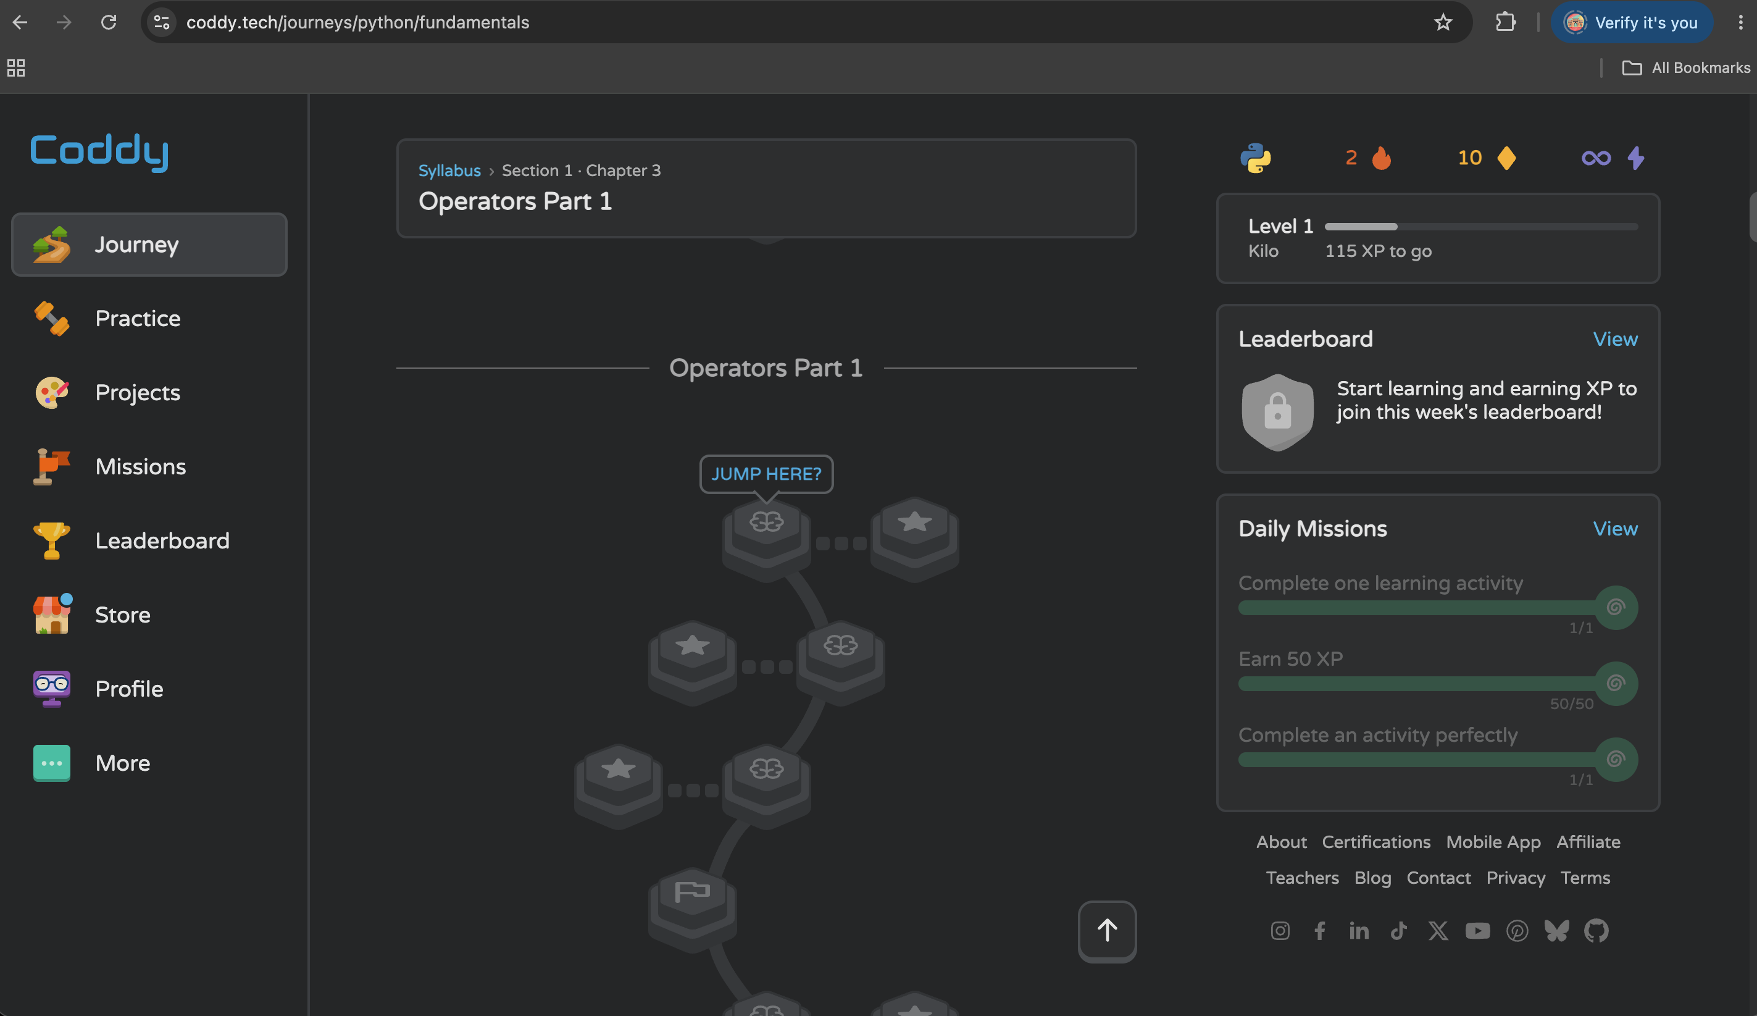Click the locked leaderboard shield icon

[1277, 413]
